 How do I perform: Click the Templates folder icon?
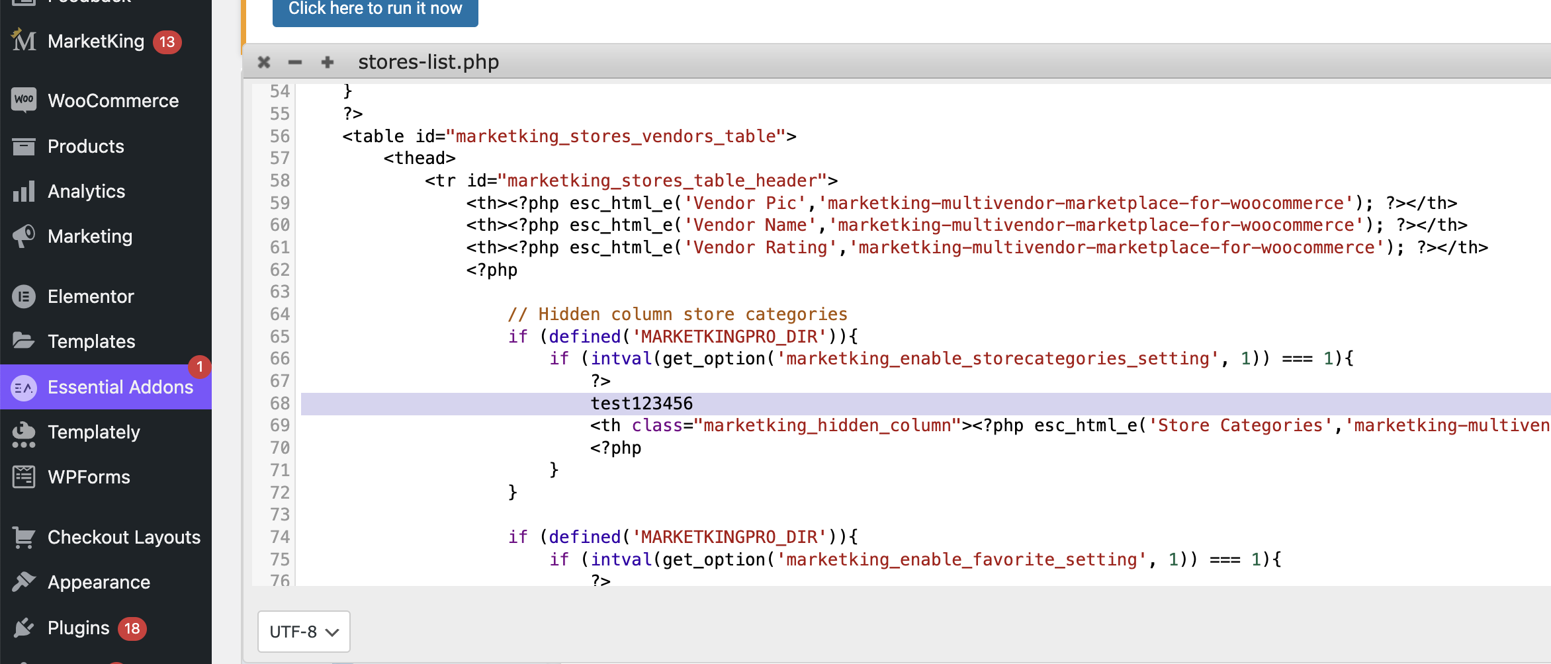(24, 341)
